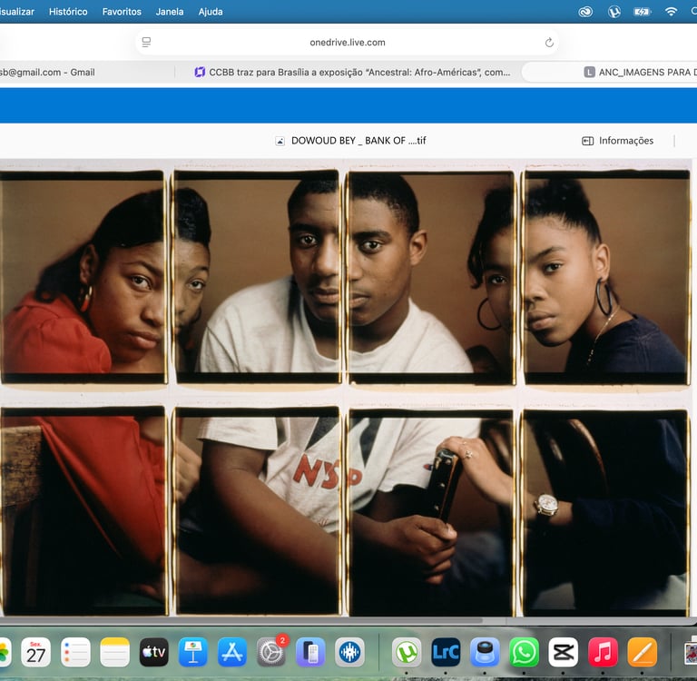Open the Wi-Fi status menu
This screenshot has width=697, height=681.
671,12
